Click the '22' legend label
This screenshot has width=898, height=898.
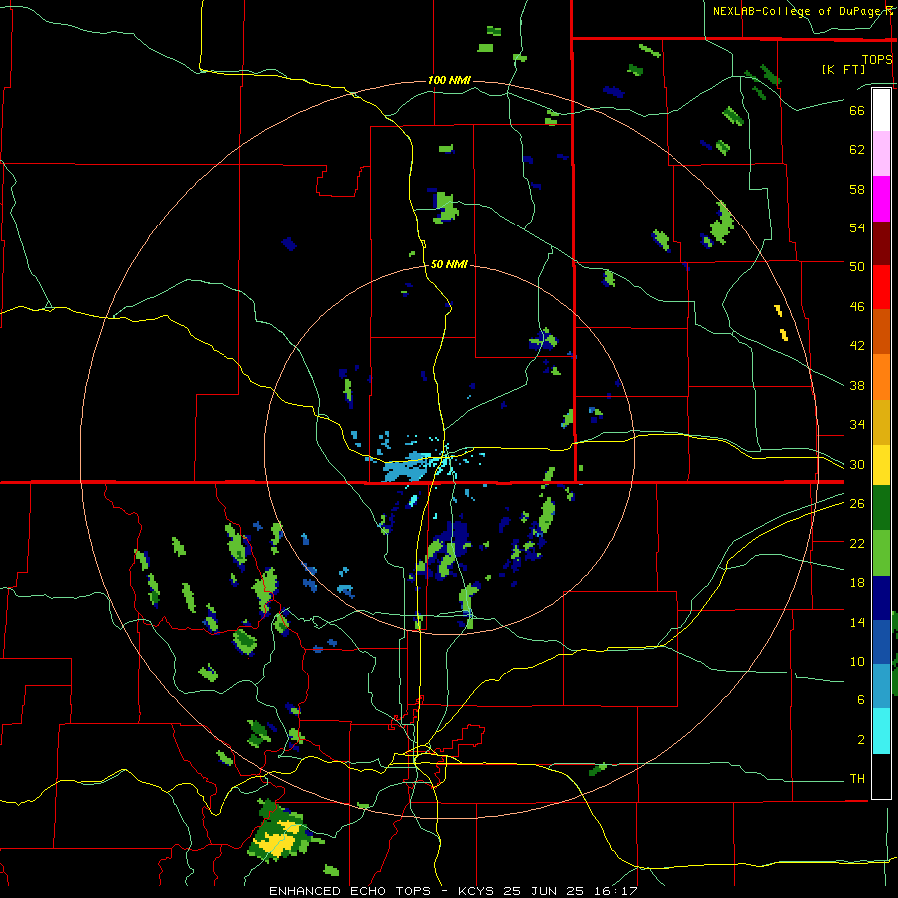click(x=857, y=543)
